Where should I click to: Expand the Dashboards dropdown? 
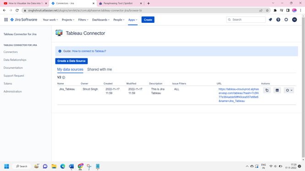(x=101, y=20)
